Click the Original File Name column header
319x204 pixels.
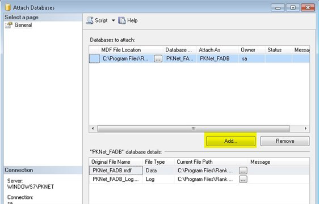(x=116, y=162)
